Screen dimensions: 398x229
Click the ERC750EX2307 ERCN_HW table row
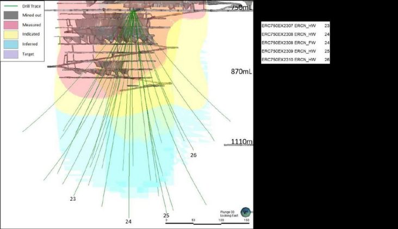pyautogui.click(x=295, y=26)
